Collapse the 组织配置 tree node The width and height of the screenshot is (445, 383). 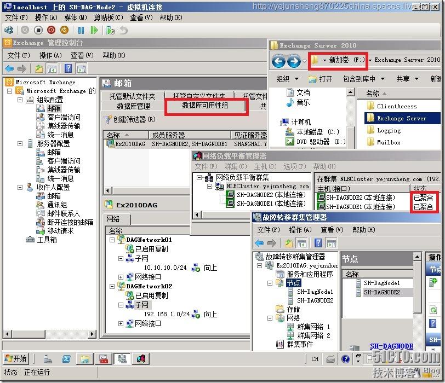pyautogui.click(x=20, y=100)
